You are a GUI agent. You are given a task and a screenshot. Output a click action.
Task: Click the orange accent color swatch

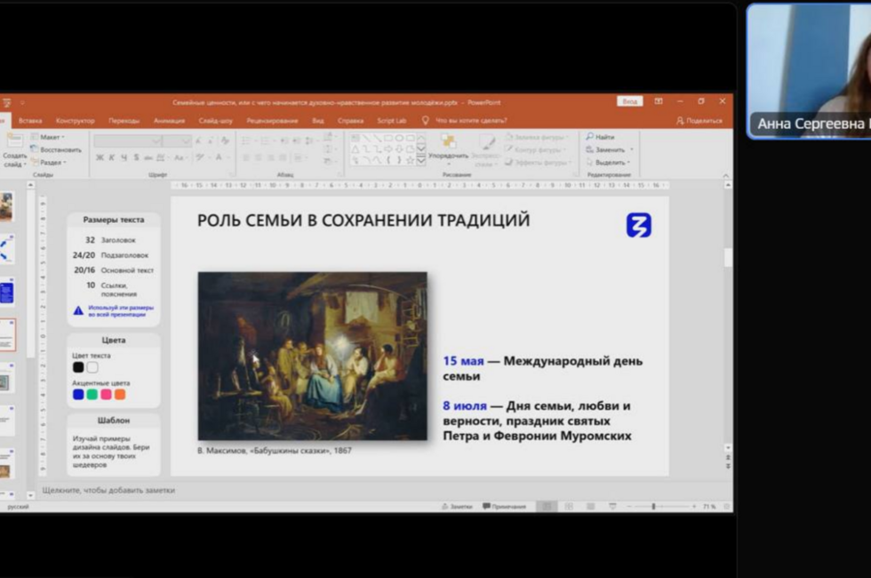point(120,394)
